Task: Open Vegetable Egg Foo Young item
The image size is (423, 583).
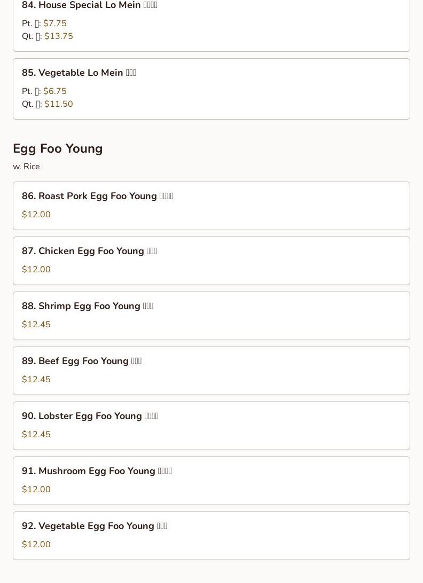Action: pos(95,526)
